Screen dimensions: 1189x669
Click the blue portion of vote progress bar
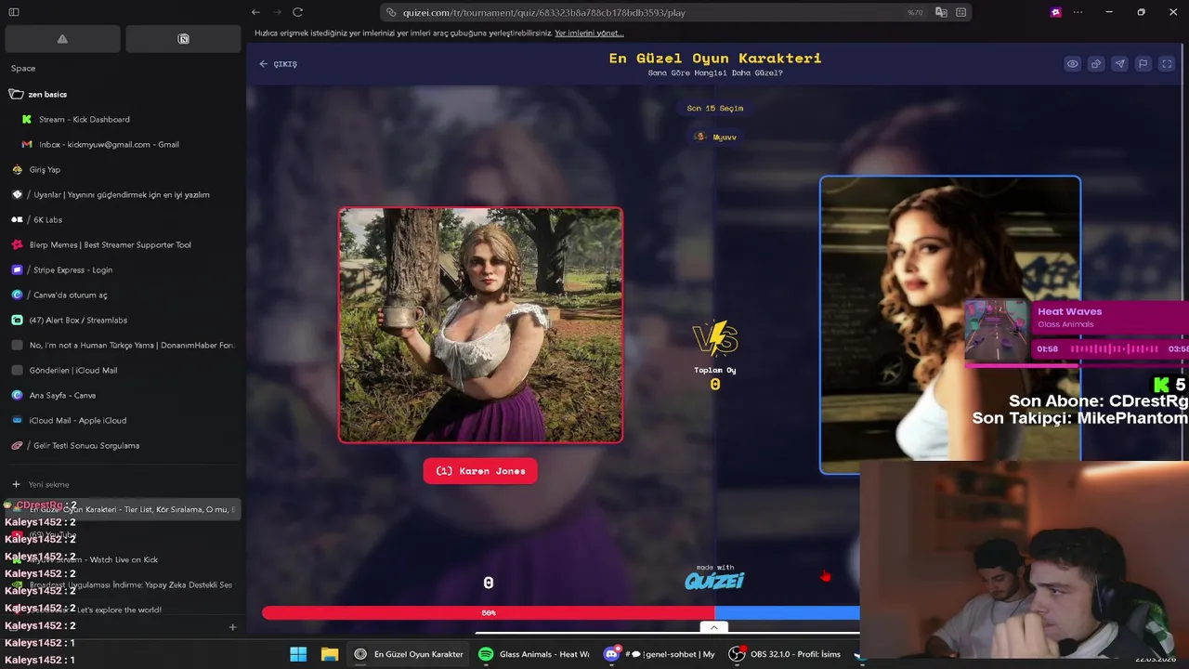(x=788, y=613)
